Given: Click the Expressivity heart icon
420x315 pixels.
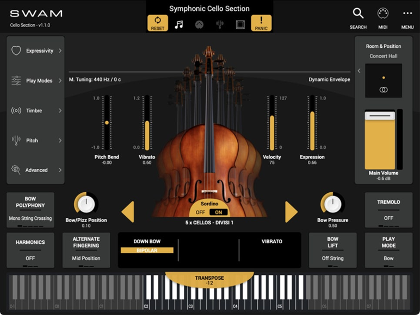Looking at the screenshot, I should click(x=16, y=51).
